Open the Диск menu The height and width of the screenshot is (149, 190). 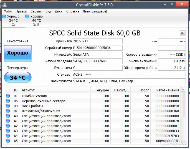click(x=59, y=11)
